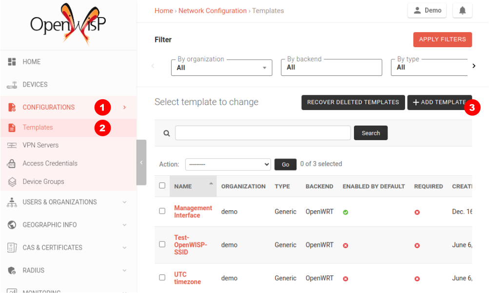Click inside the template search field
489x293 pixels.
click(x=263, y=133)
